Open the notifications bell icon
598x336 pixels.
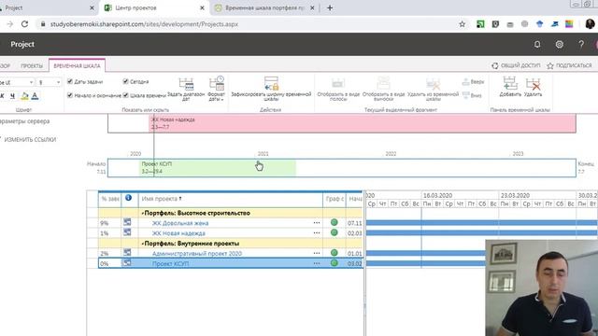[x=537, y=45]
